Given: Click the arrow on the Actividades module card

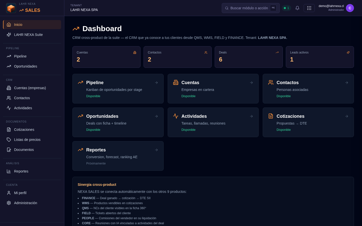Looking at the screenshot, I should 251,116.
